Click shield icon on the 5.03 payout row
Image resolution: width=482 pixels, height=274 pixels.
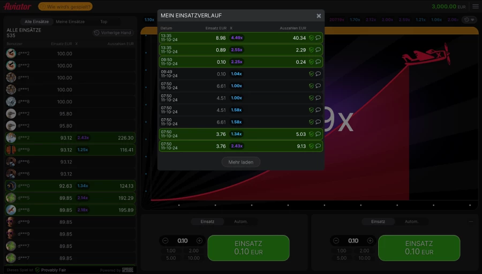click(x=311, y=134)
